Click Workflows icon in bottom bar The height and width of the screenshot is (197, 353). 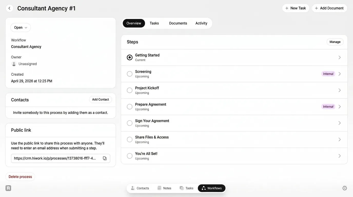pyautogui.click(x=203, y=188)
